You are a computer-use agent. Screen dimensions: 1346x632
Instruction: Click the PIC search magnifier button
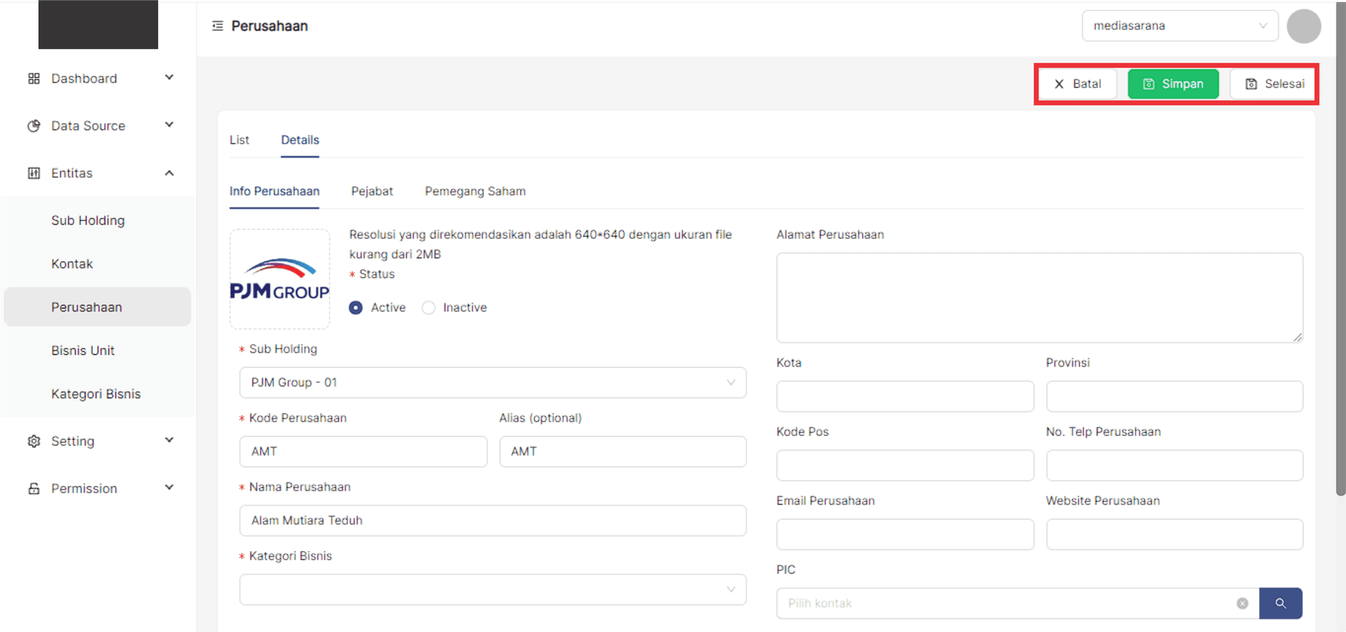point(1280,603)
